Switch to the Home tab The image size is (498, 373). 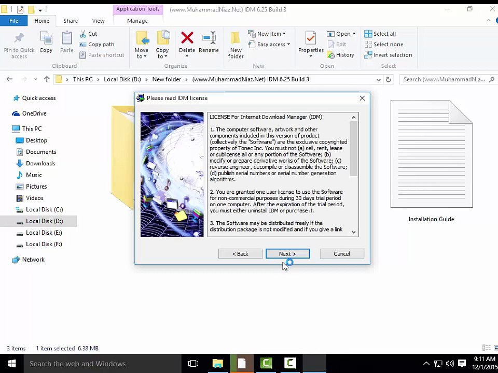click(x=42, y=21)
